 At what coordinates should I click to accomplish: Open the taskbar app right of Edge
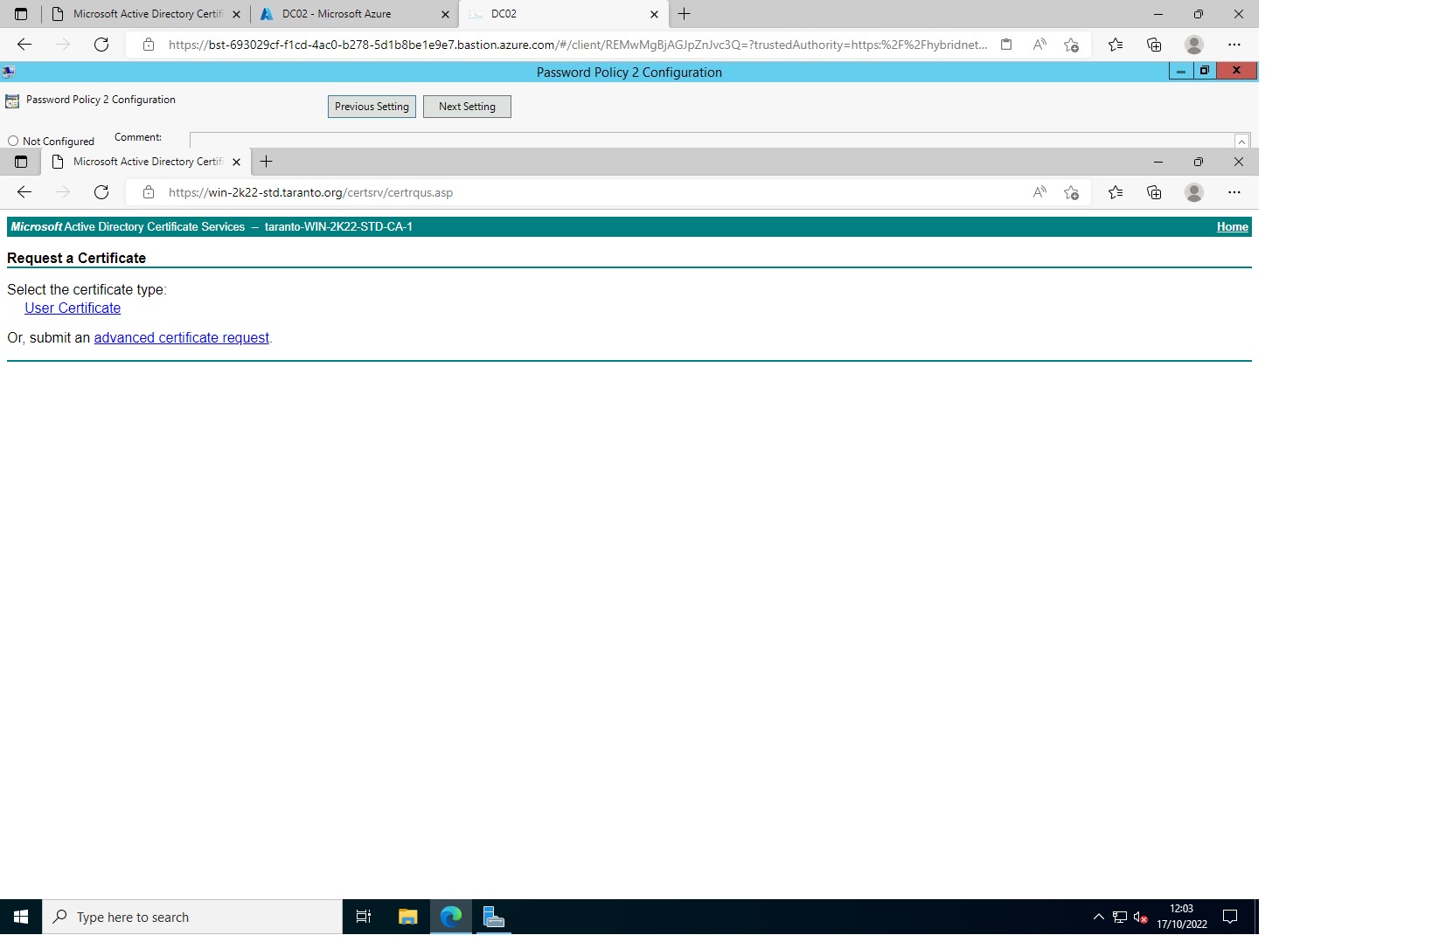494,917
